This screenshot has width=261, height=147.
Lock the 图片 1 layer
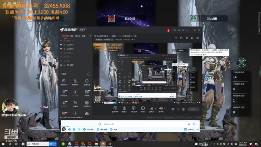click(x=64, y=45)
